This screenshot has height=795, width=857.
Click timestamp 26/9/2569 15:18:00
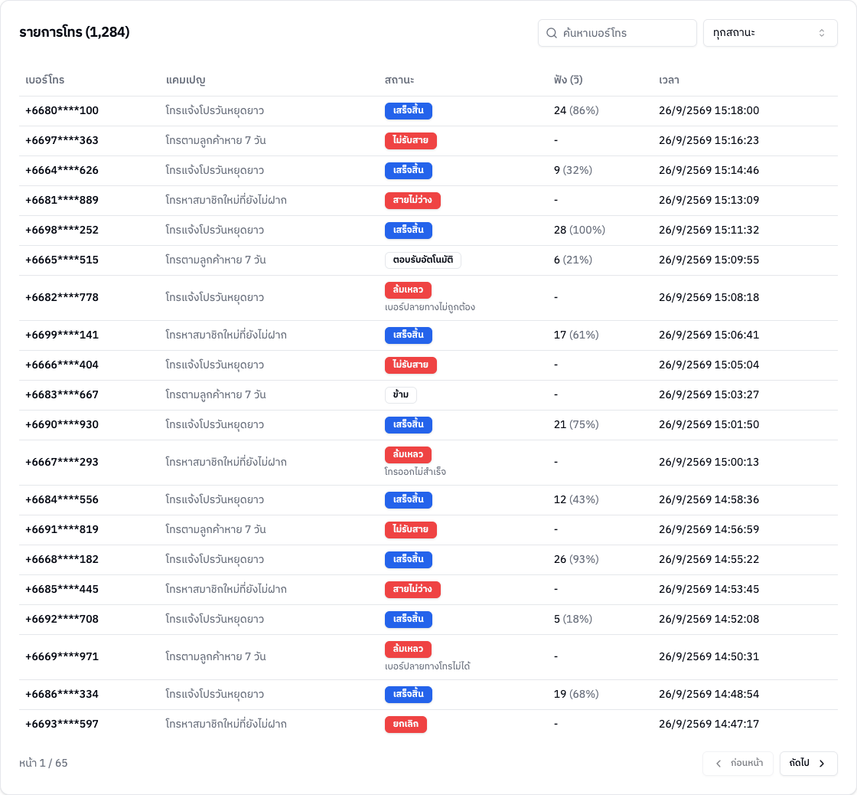click(x=709, y=110)
